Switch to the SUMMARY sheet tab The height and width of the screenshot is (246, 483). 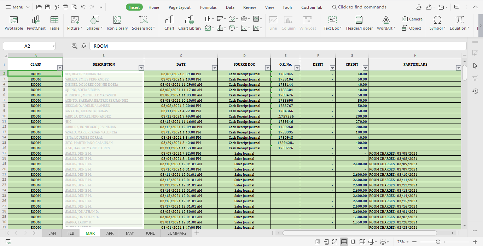pyautogui.click(x=177, y=233)
